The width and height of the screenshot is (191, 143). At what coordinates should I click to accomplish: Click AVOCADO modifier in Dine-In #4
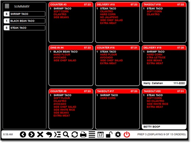coord(60,58)
